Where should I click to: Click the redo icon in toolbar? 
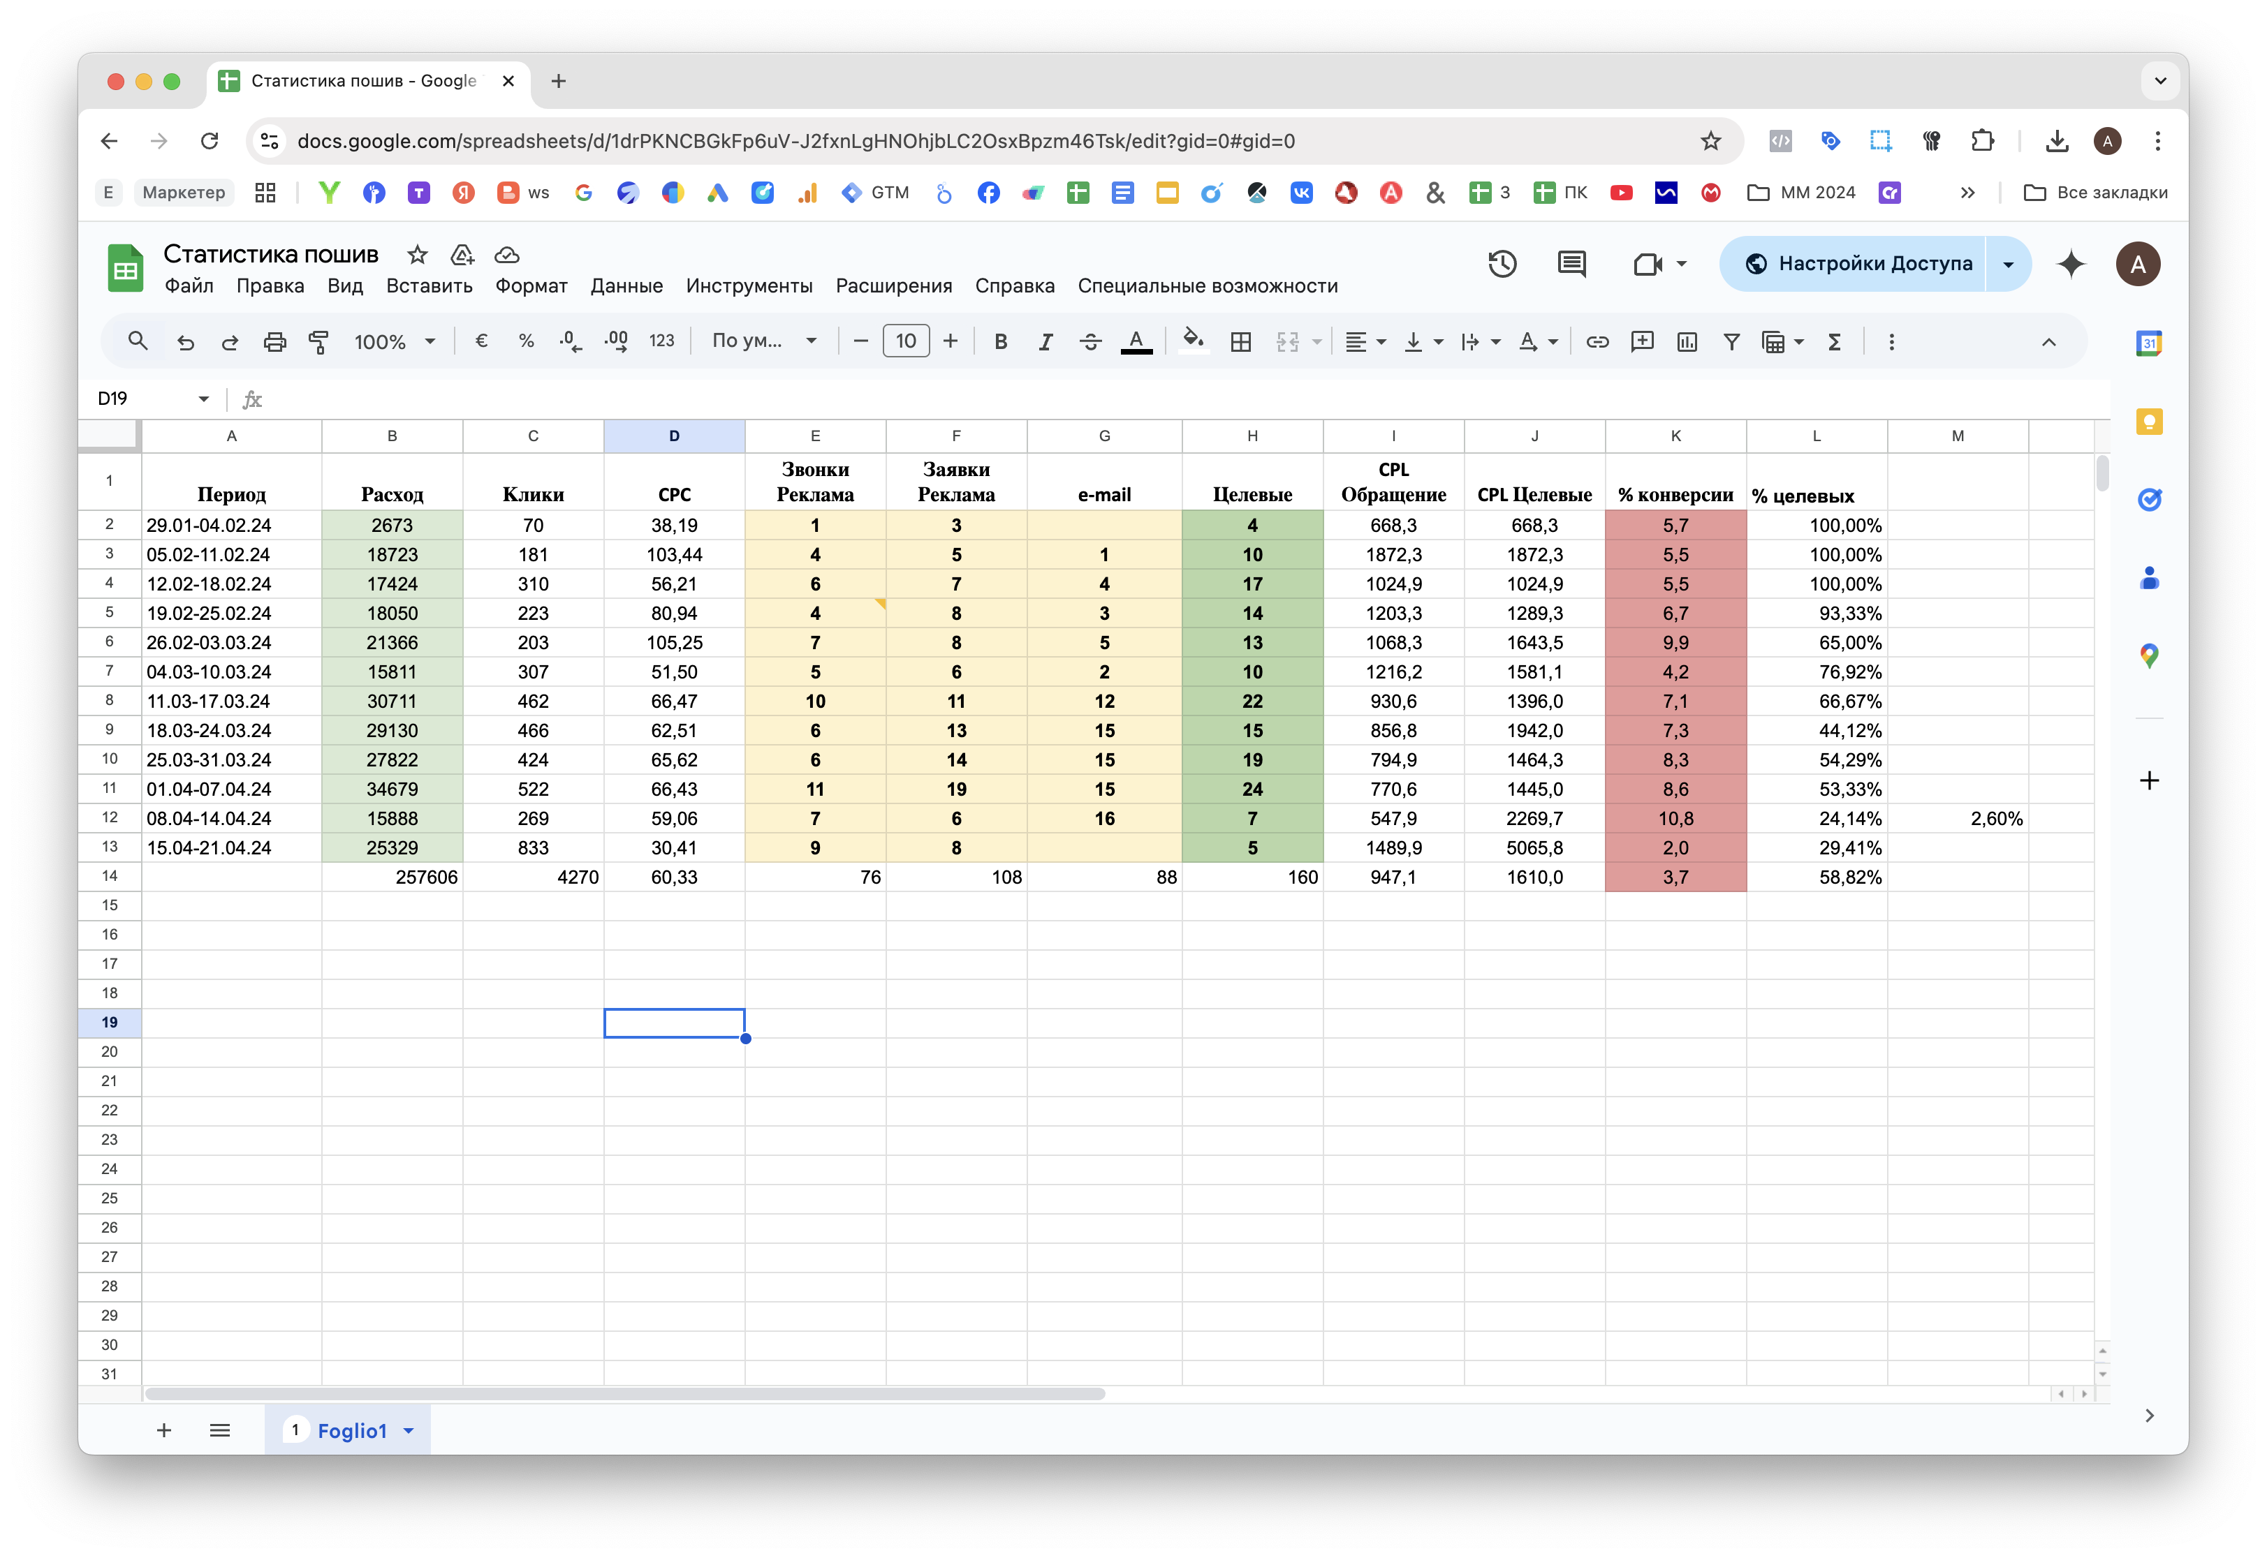pyautogui.click(x=230, y=341)
